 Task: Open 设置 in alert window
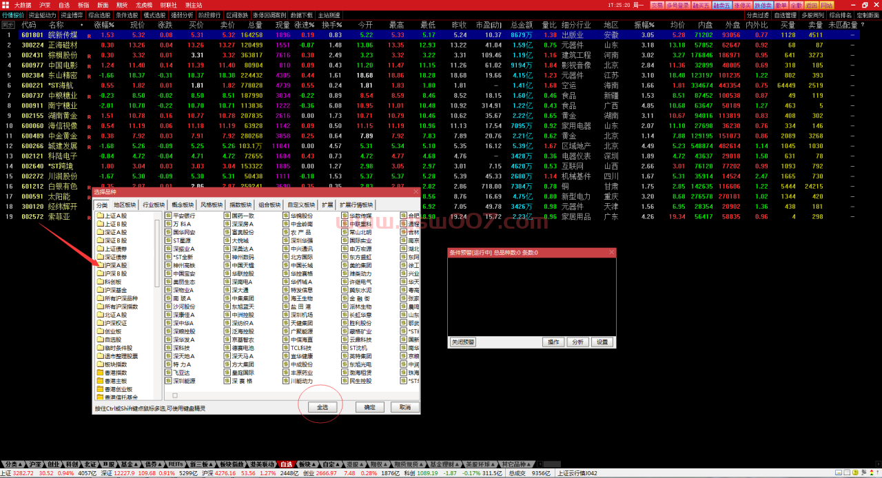click(x=602, y=342)
